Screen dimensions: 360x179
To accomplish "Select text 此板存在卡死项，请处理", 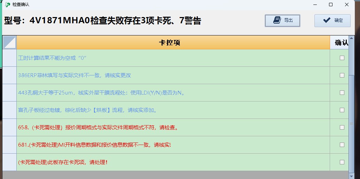I will coord(63,162).
